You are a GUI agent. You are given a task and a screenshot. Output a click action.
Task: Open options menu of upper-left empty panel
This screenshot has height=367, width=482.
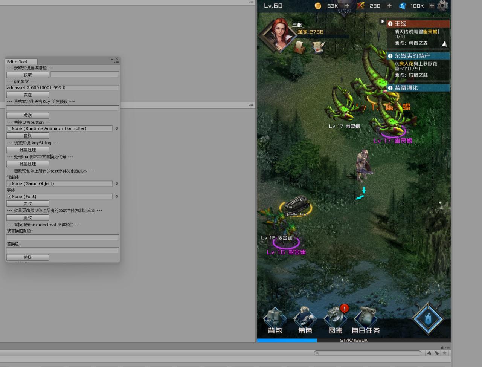[x=251, y=2]
